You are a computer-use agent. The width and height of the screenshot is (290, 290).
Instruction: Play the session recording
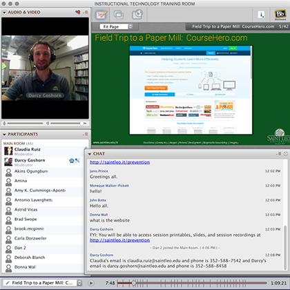91,283
